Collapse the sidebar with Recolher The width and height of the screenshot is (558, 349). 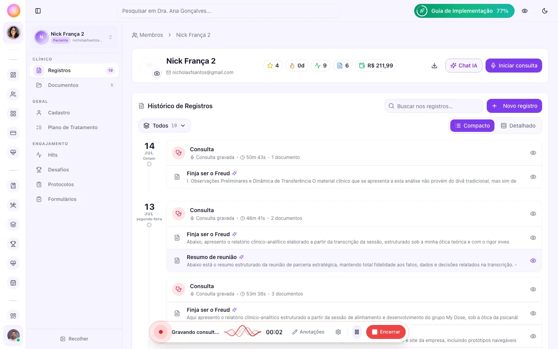coord(74,339)
